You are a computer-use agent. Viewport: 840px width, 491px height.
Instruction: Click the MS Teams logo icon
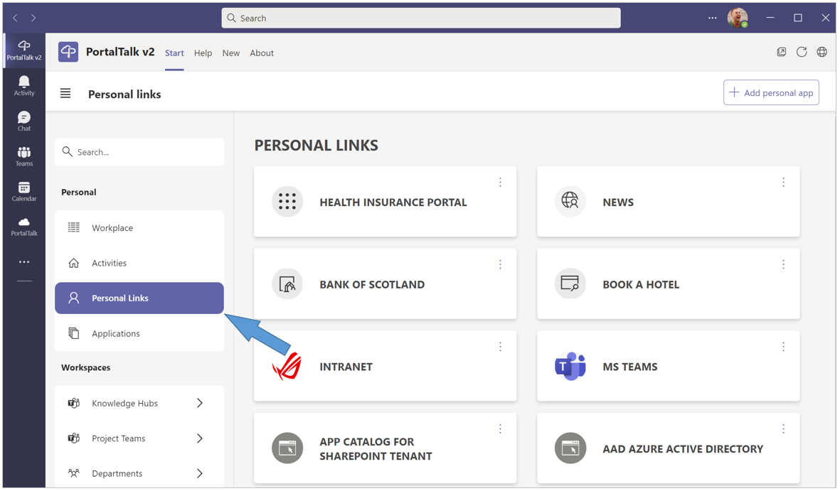pos(570,366)
